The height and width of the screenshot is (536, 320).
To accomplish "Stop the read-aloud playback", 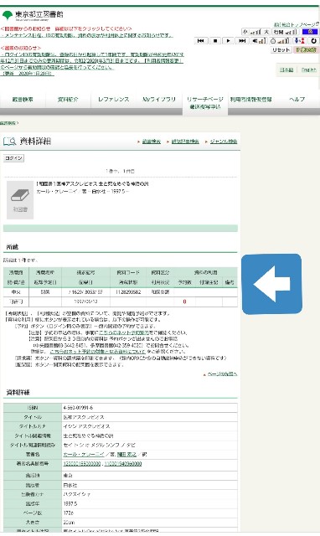I will click(x=215, y=41).
